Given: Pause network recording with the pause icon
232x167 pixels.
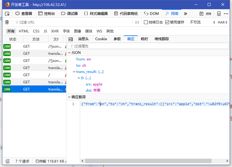Looking at the screenshot, I should point(137,22).
